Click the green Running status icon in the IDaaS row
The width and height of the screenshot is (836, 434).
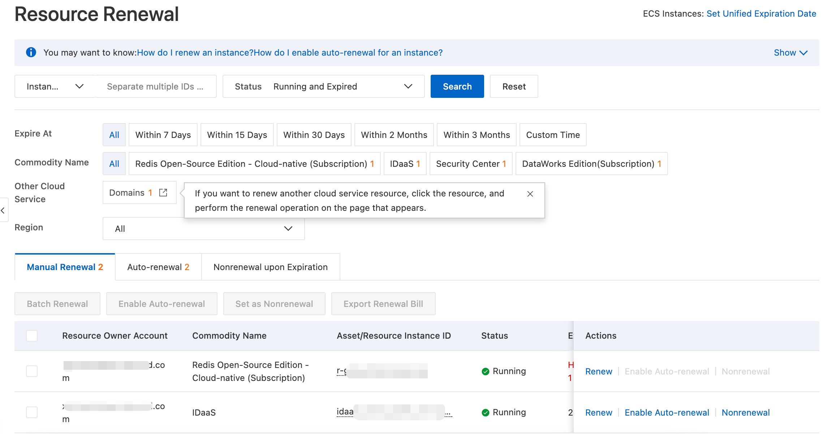pos(486,413)
